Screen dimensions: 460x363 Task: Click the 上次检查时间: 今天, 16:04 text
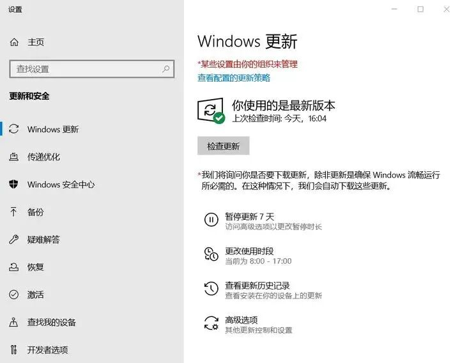[x=279, y=119]
